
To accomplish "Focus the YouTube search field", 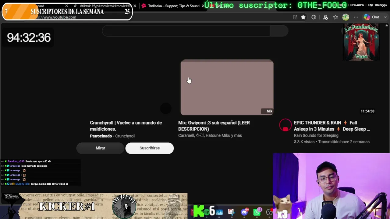I will pos(186,31).
